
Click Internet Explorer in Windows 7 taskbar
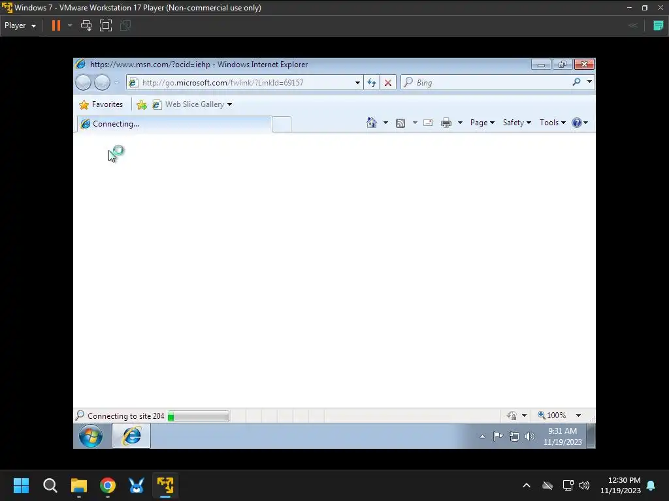(x=131, y=436)
